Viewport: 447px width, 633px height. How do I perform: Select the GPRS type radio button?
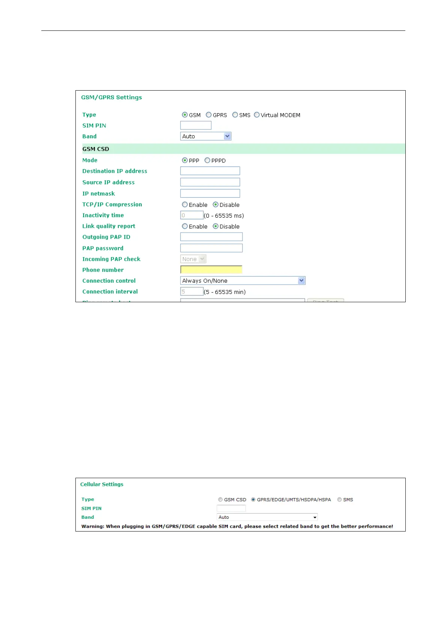coord(209,115)
